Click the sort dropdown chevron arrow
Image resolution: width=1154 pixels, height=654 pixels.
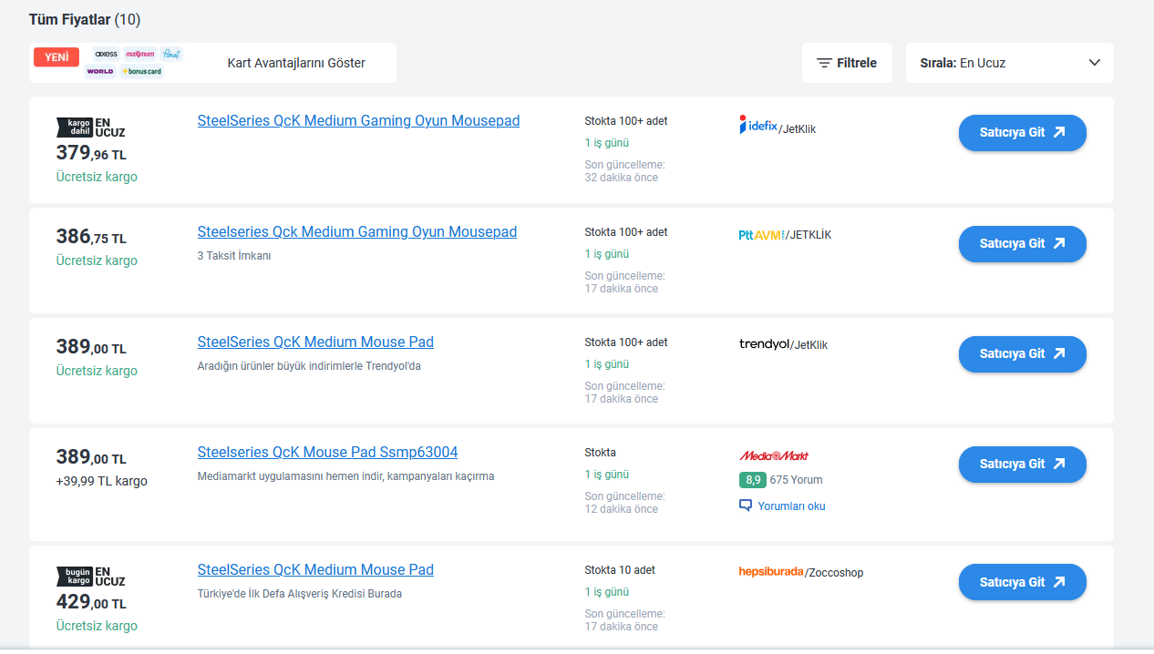[1095, 63]
